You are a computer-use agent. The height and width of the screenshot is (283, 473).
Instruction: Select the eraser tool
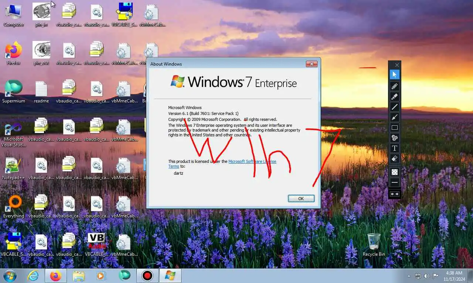(x=394, y=158)
